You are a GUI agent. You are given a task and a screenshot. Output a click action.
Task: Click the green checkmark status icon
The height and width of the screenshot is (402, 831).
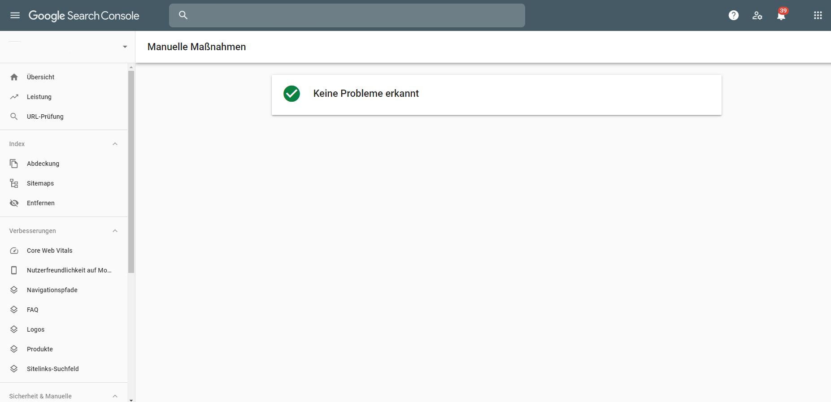point(292,94)
